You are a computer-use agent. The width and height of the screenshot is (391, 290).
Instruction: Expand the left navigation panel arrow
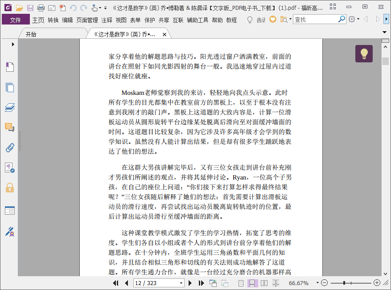point(13,45)
